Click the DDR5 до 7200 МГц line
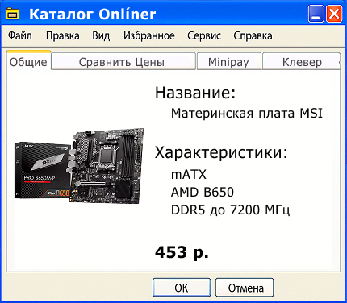 pyautogui.click(x=231, y=210)
